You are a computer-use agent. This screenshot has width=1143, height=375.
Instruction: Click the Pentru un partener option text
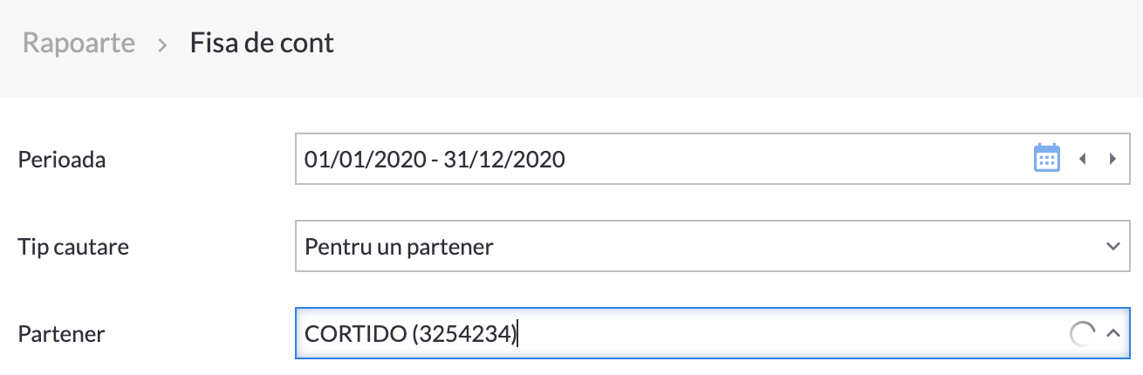coord(399,247)
